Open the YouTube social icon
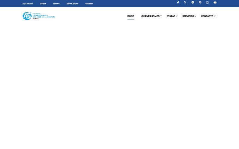Screen dimensions: 239x149 [215, 2]
